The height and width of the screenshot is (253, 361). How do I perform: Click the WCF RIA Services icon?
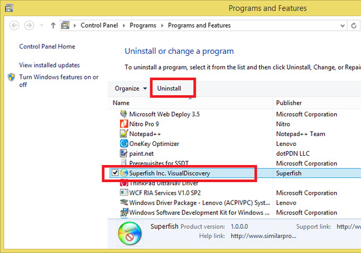pos(124,192)
